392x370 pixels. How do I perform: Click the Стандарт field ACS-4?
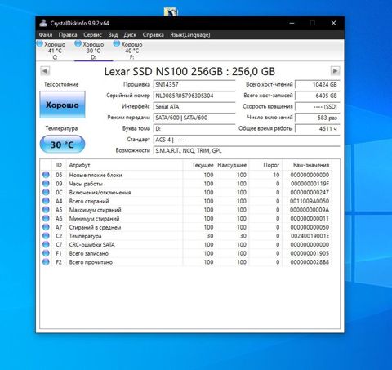(247, 140)
